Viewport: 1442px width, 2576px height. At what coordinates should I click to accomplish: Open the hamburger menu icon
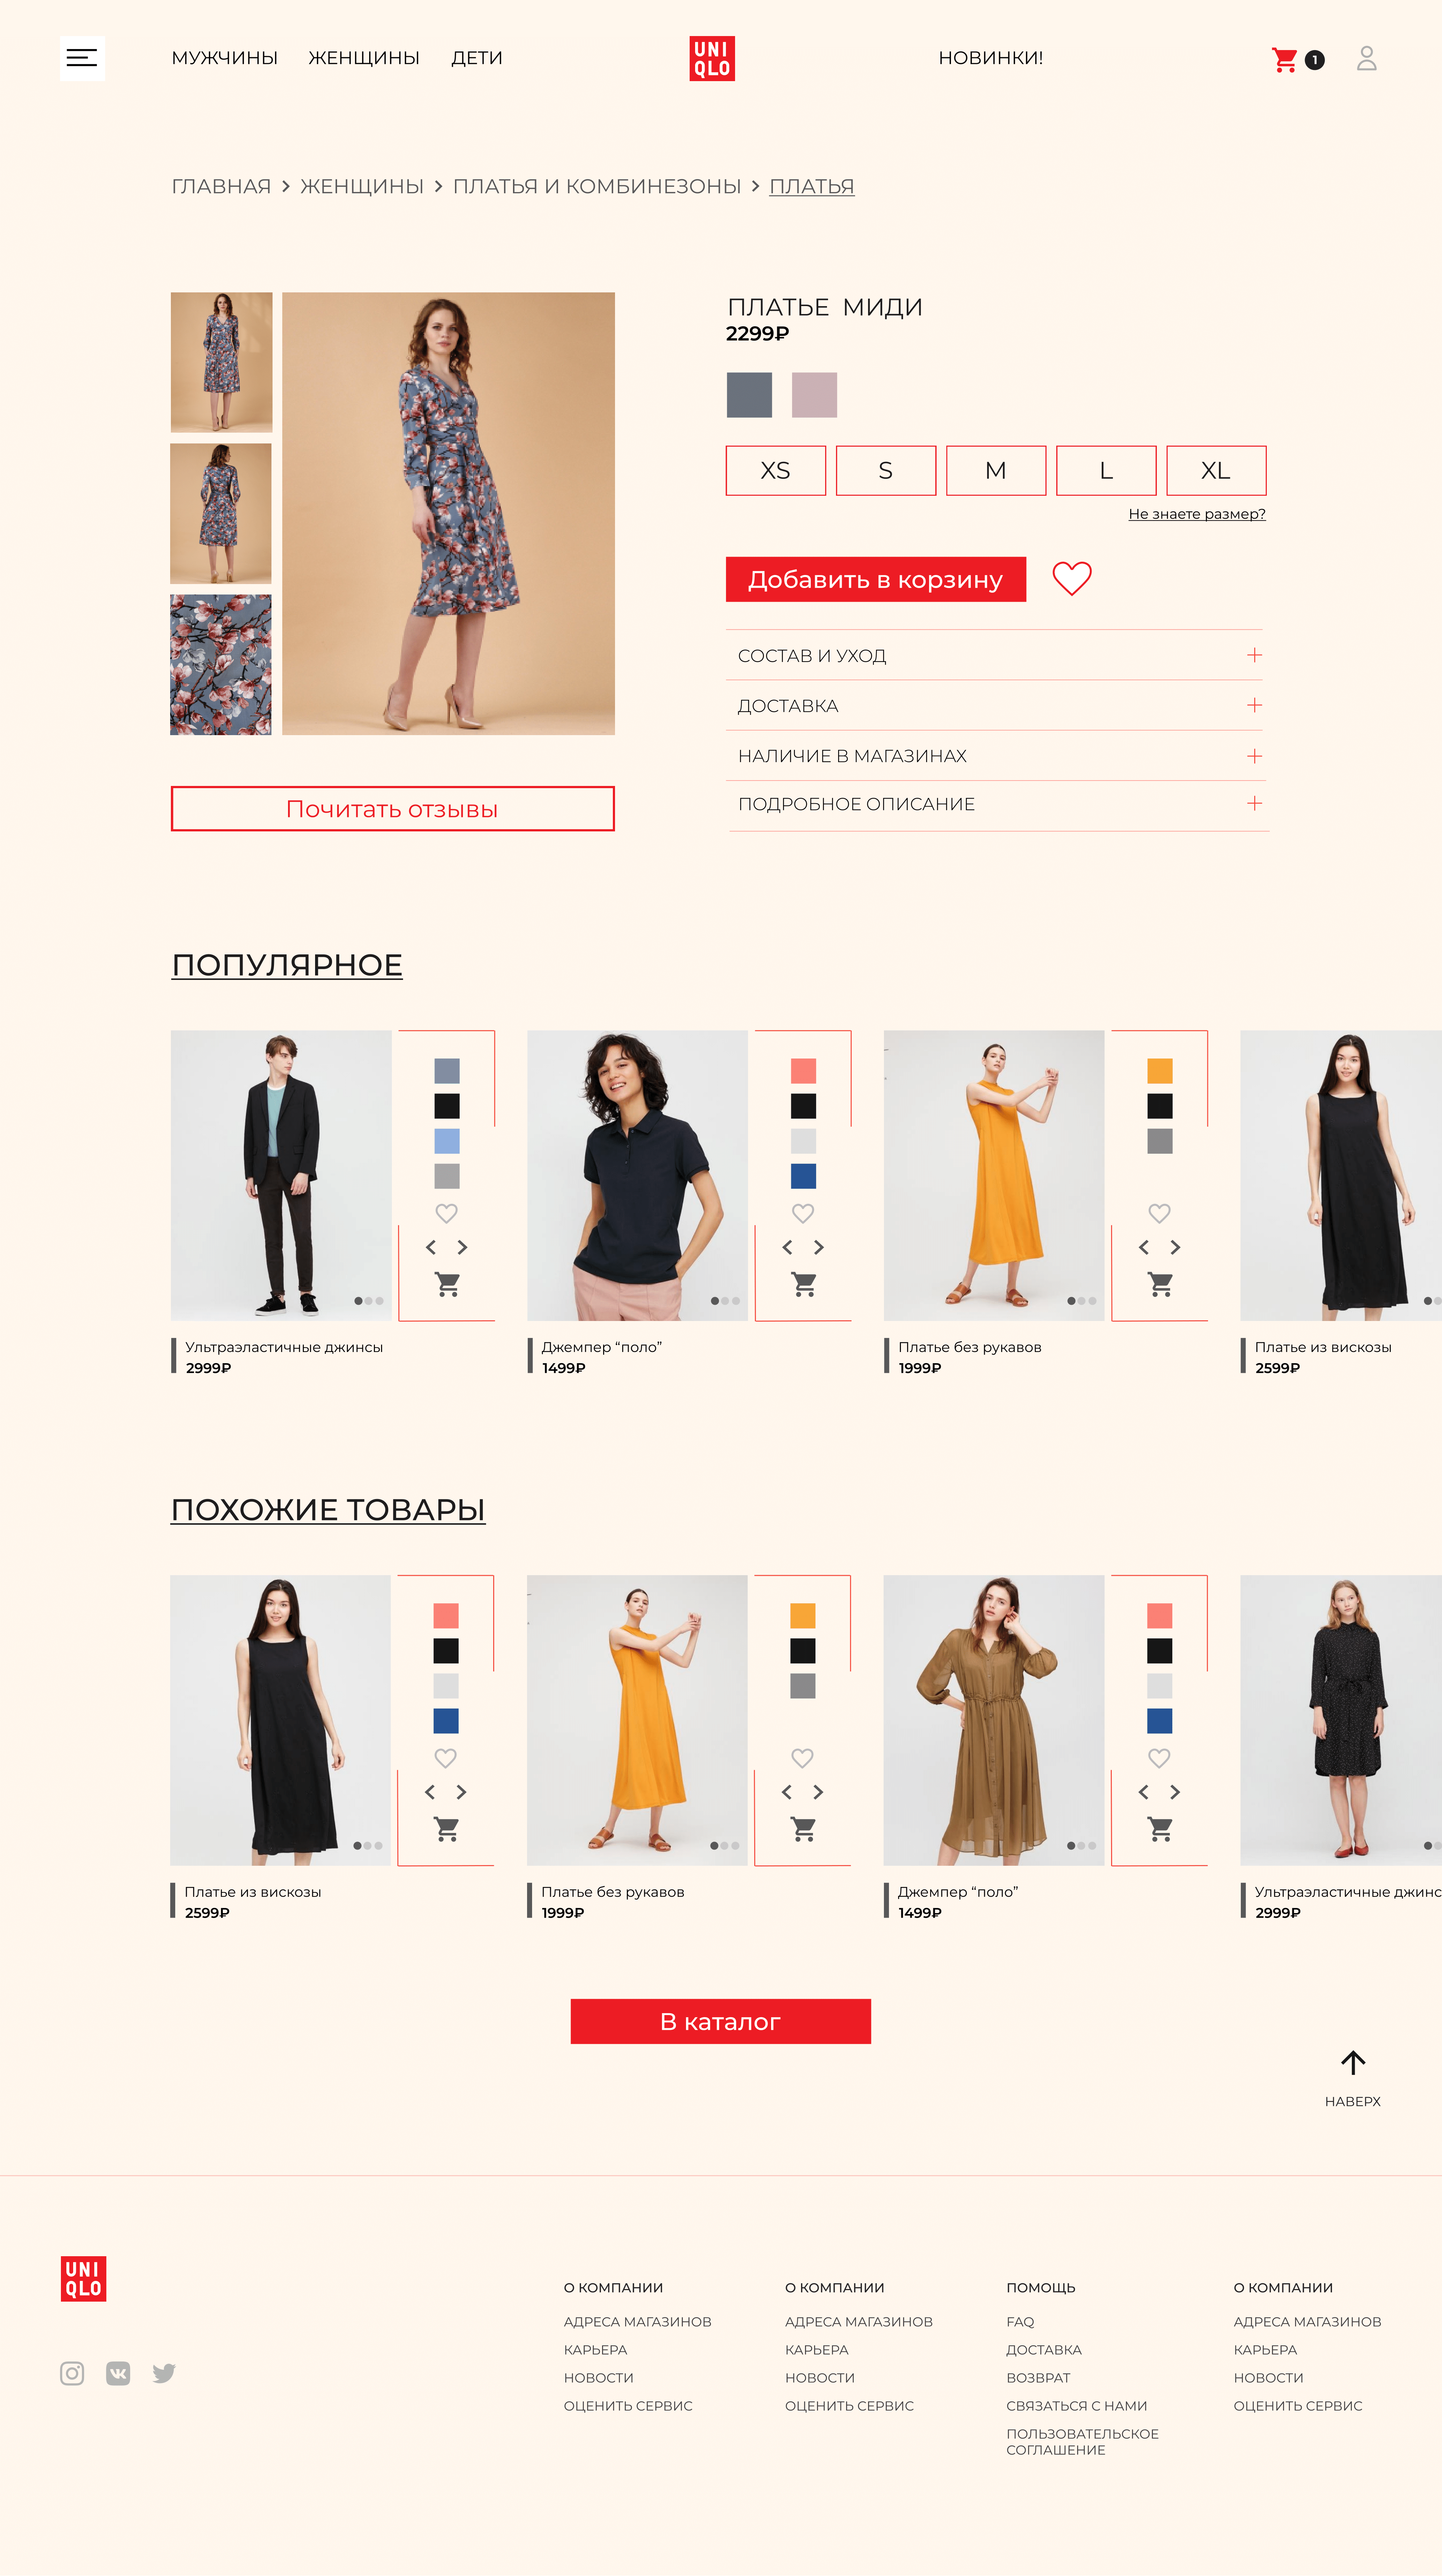pos(82,58)
